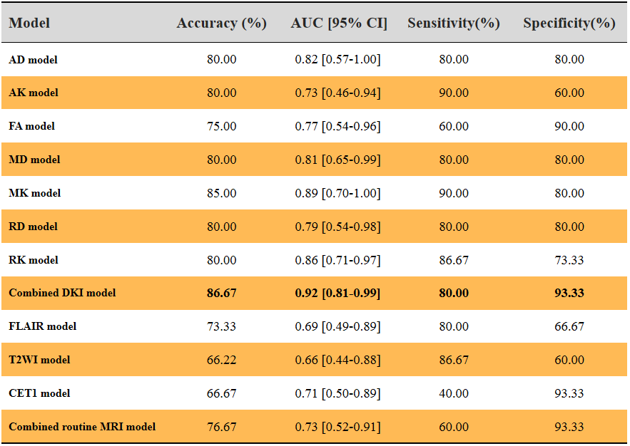630x446 pixels.
Task: Select the AK model row label
Action: [x=34, y=93]
